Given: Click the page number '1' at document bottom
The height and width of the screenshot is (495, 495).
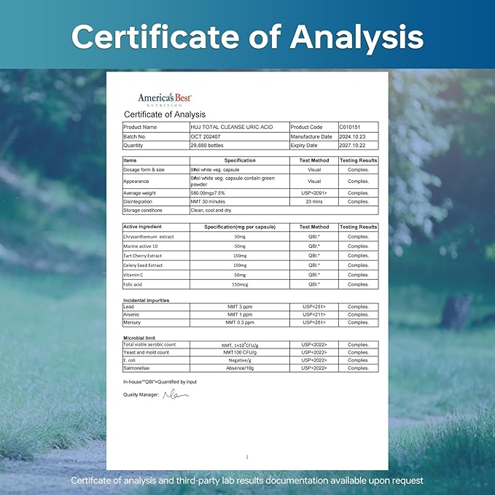Looking at the screenshot, I should pyautogui.click(x=247, y=457).
